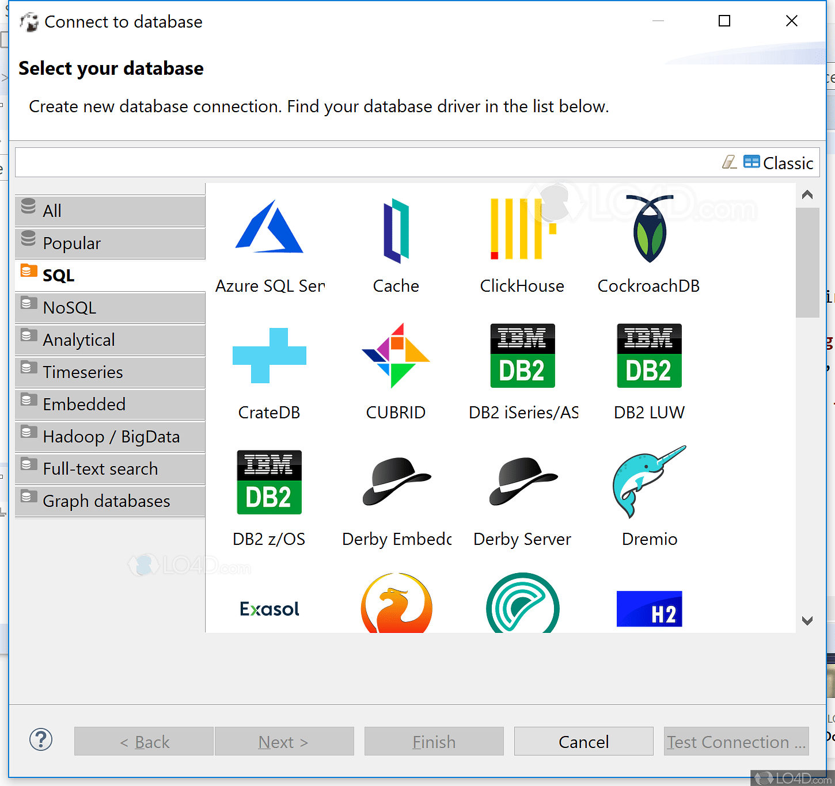835x786 pixels.
Task: Pick the Derby Server hat icon
Action: pos(523,482)
